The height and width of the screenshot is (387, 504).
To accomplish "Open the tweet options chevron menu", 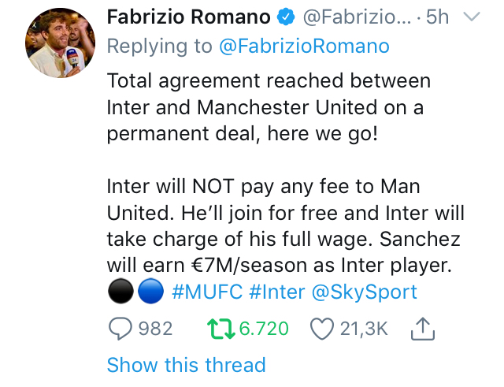I will click(x=471, y=17).
